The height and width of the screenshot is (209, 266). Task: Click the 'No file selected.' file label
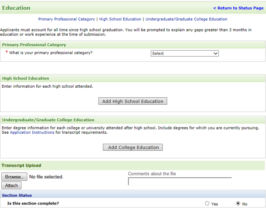46,177
